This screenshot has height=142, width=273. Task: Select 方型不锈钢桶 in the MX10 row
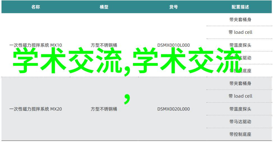click(104, 45)
